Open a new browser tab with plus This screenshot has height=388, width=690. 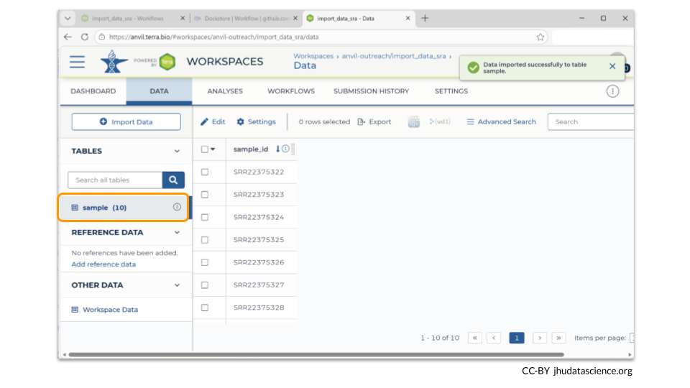tap(425, 18)
